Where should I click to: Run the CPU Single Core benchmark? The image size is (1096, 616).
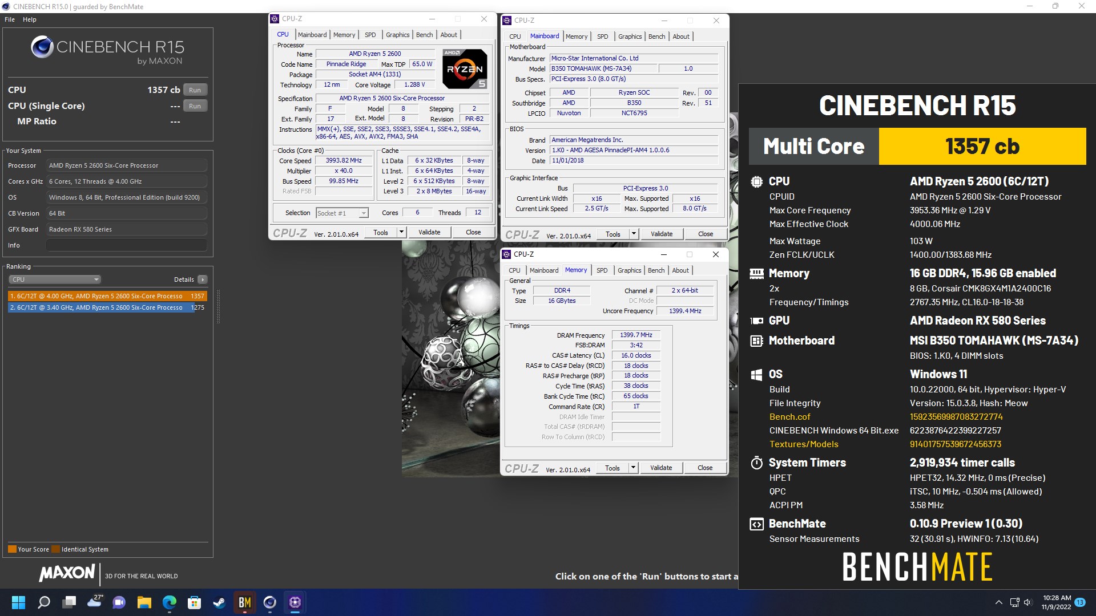pos(195,106)
